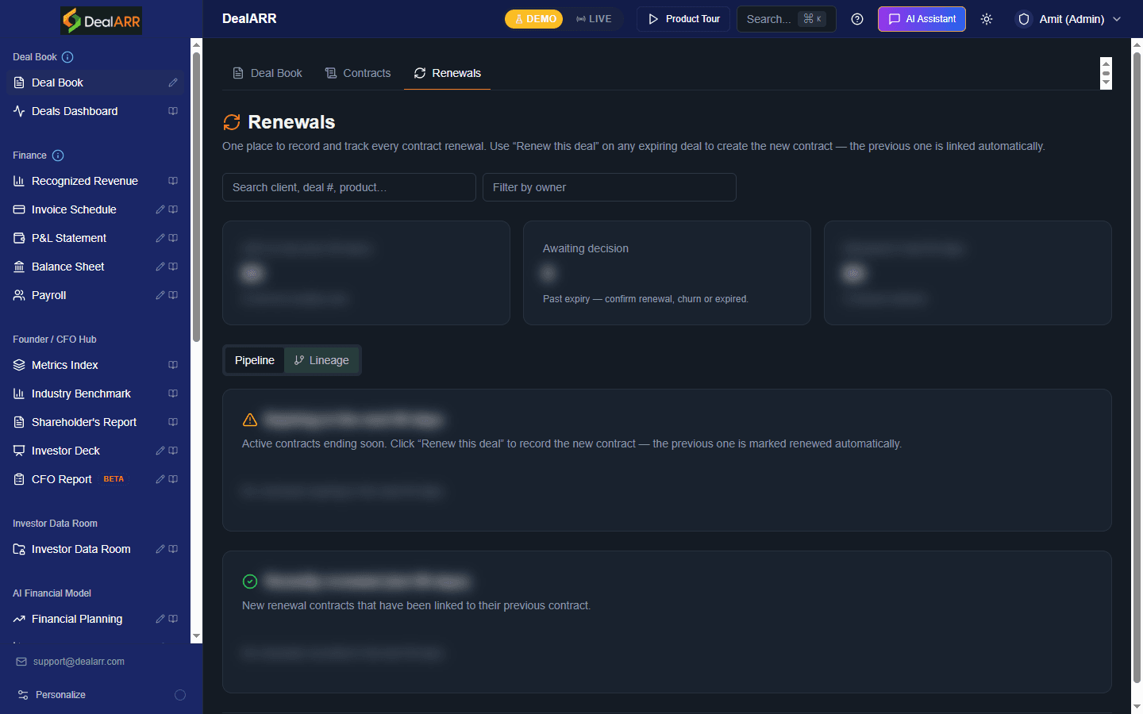Screen dimensions: 1143x714
Task: Open the book guide icon for Investor Data Room
Action: pos(173,549)
